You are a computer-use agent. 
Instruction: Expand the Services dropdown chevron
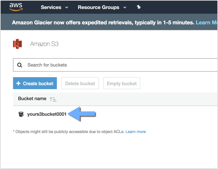[x=67, y=8]
